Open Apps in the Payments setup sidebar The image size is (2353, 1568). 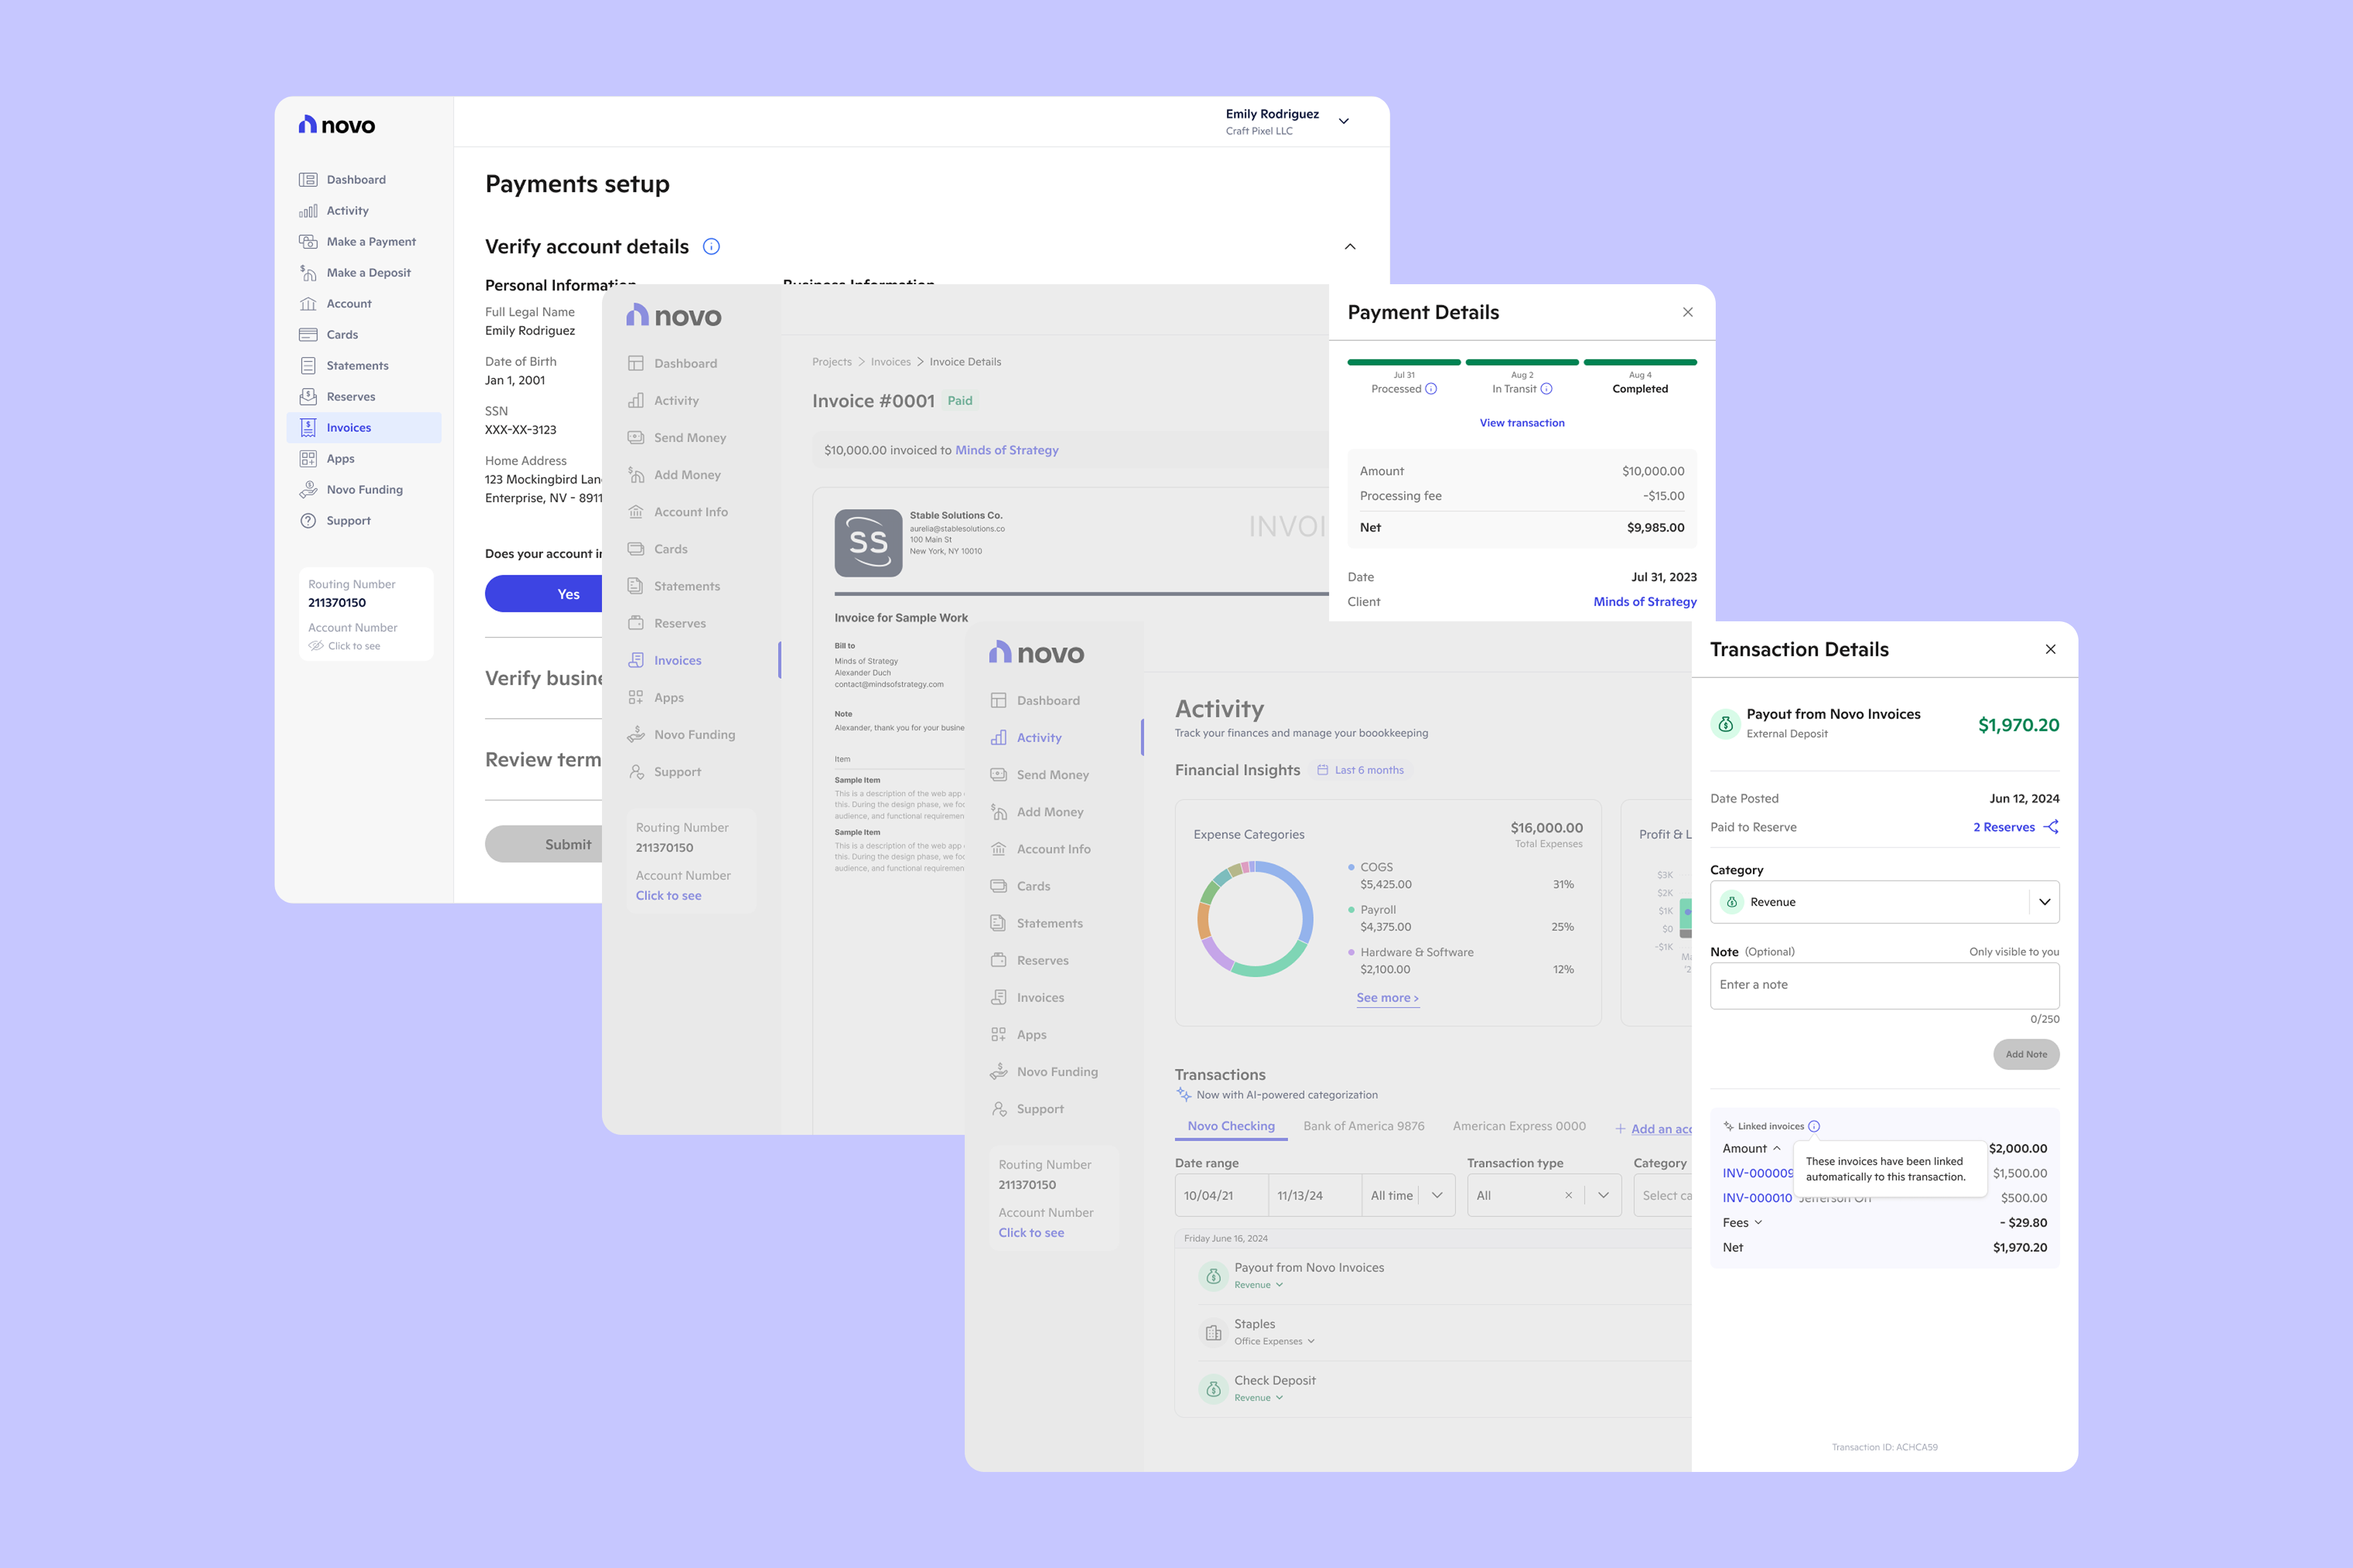(326, 459)
